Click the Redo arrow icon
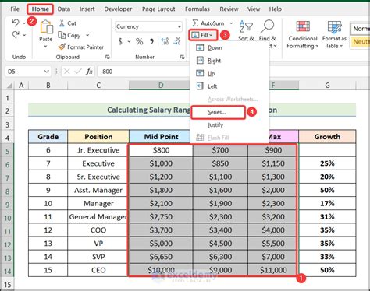 (x=16, y=34)
